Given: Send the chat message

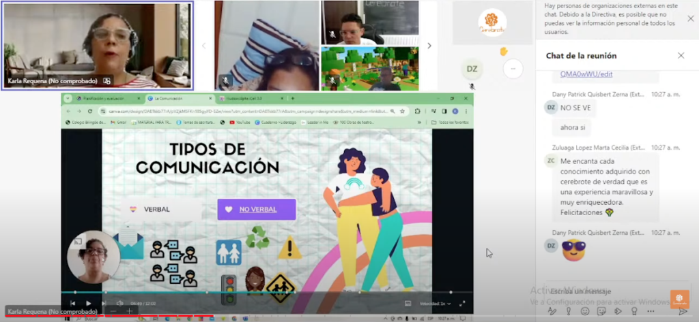Looking at the screenshot, I should tap(683, 311).
